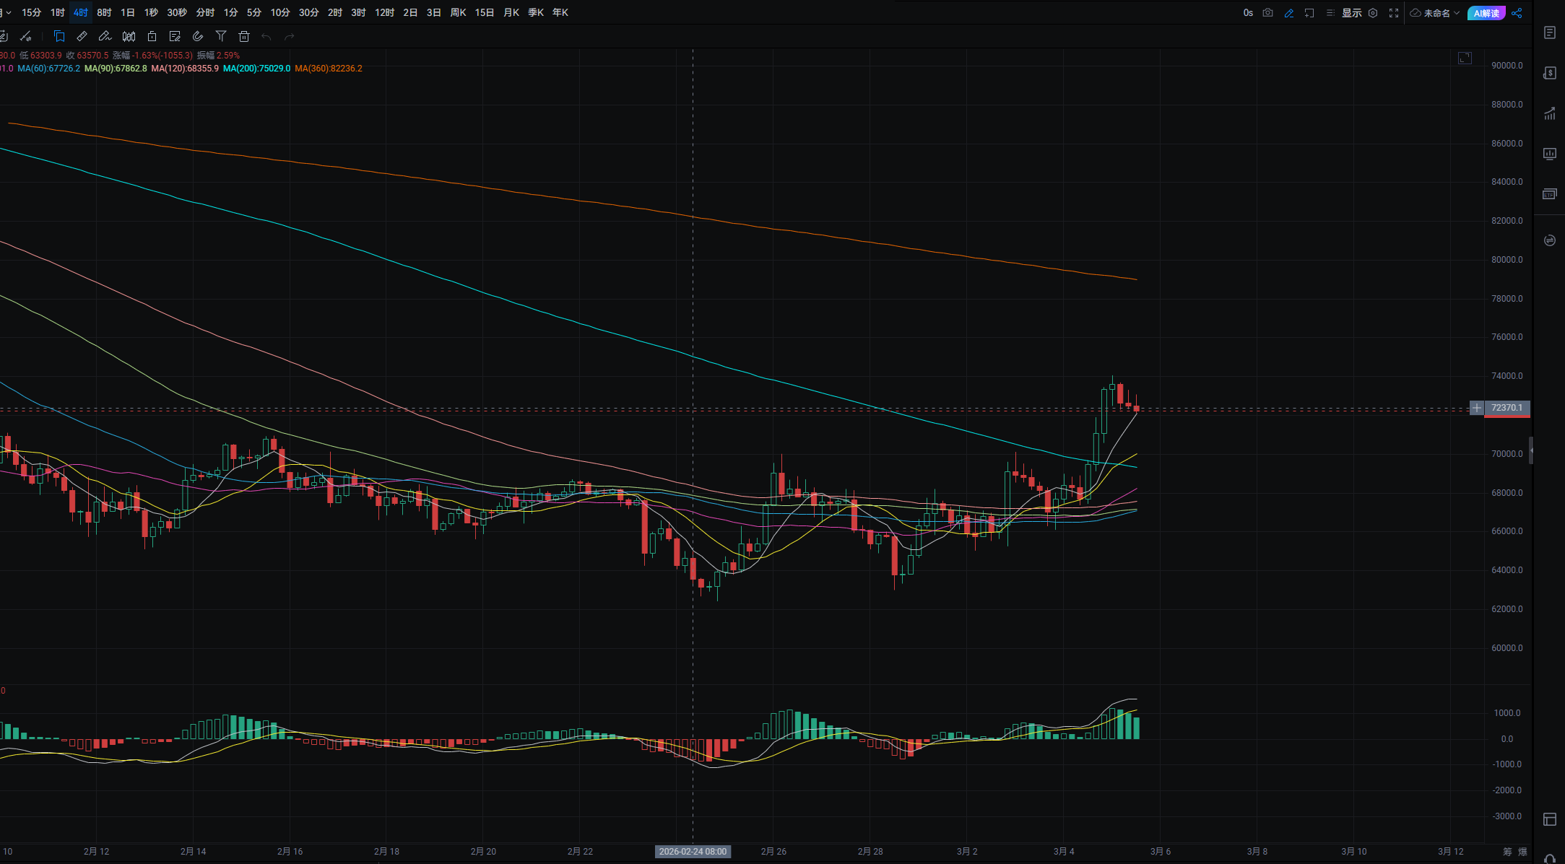
Task: Open the settings hexagon icon
Action: click(1373, 13)
